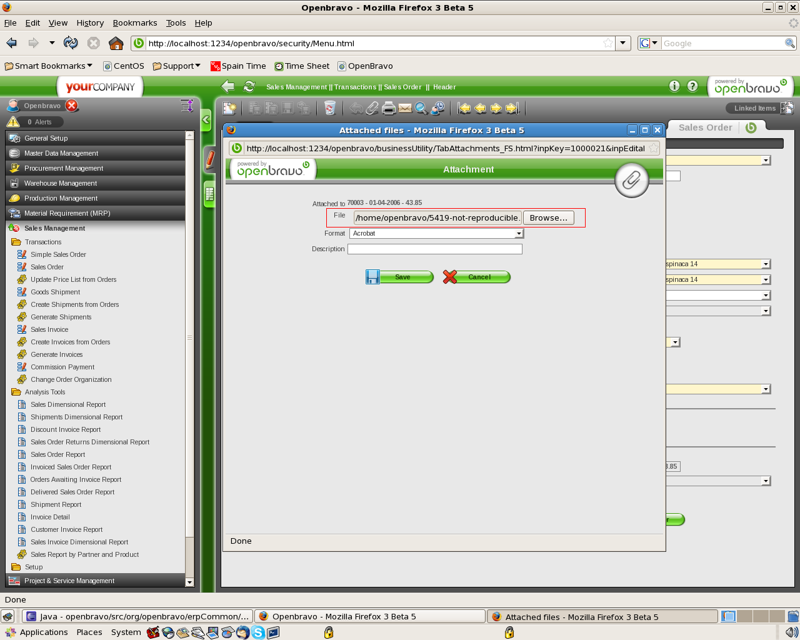This screenshot has height=640, width=800.
Task: Click the New Record toolbar icon
Action: click(x=230, y=108)
